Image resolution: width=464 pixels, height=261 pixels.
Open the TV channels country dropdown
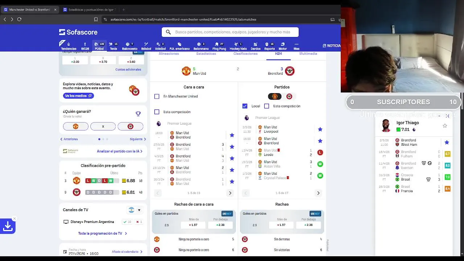tap(134, 210)
